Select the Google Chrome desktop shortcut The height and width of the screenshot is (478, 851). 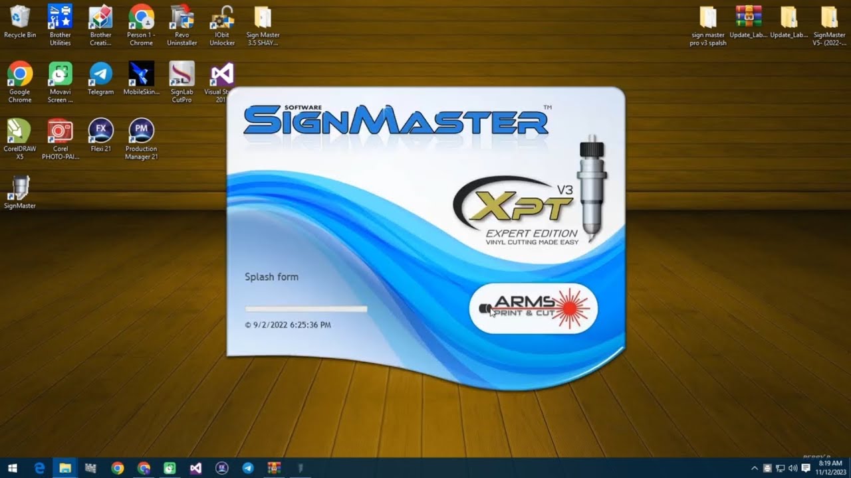[x=20, y=82]
